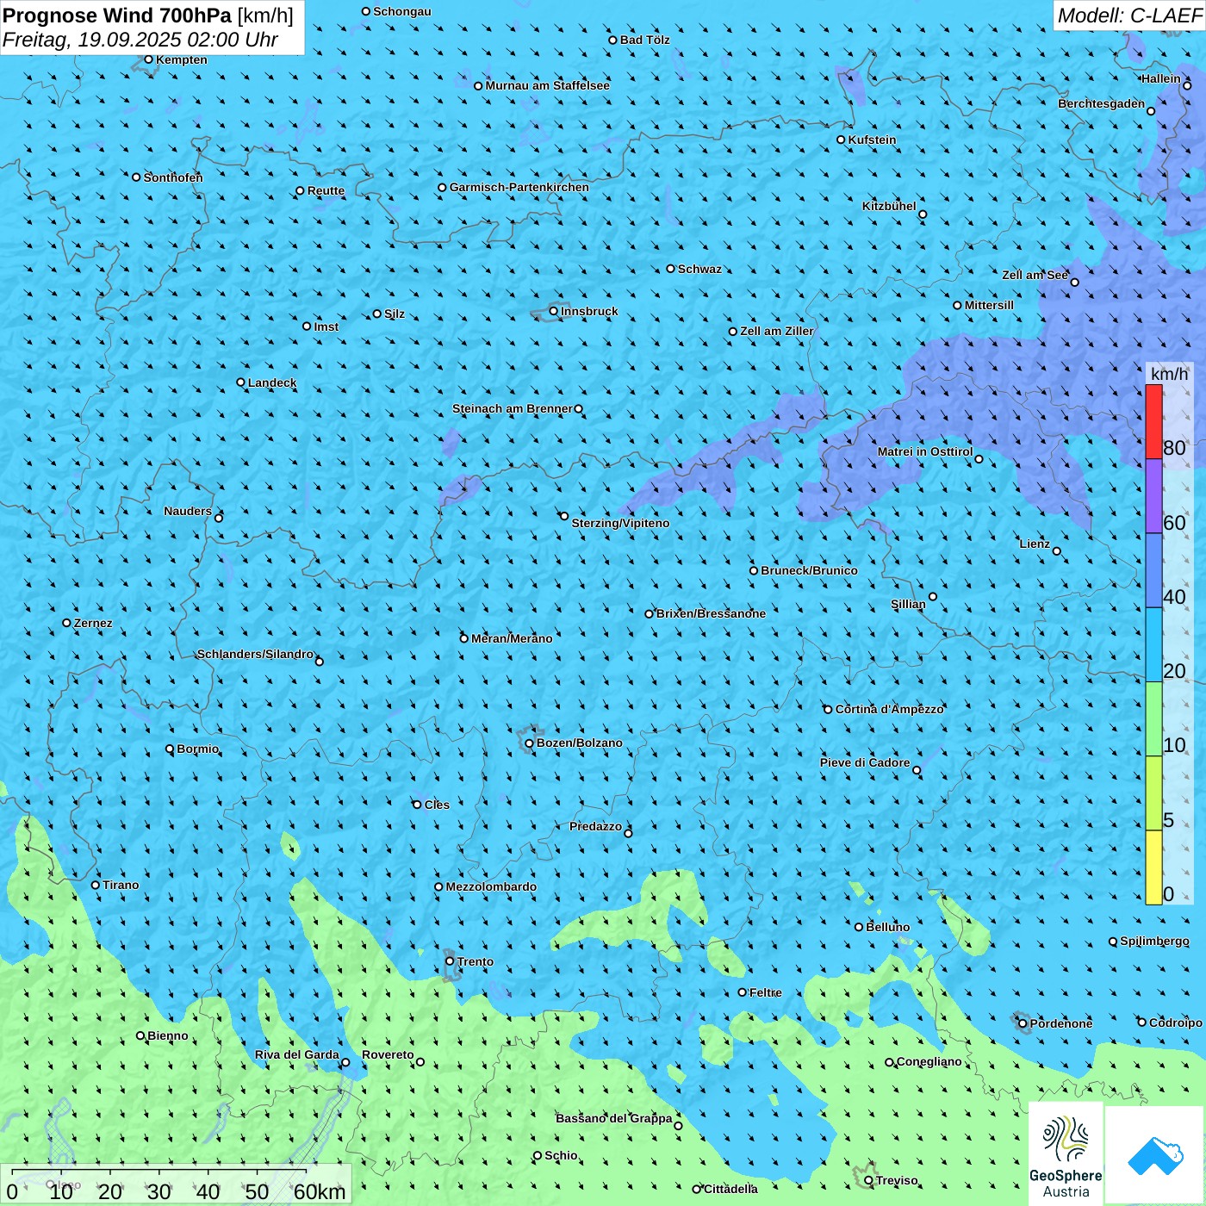Click the 'Landeck' label

click(272, 382)
